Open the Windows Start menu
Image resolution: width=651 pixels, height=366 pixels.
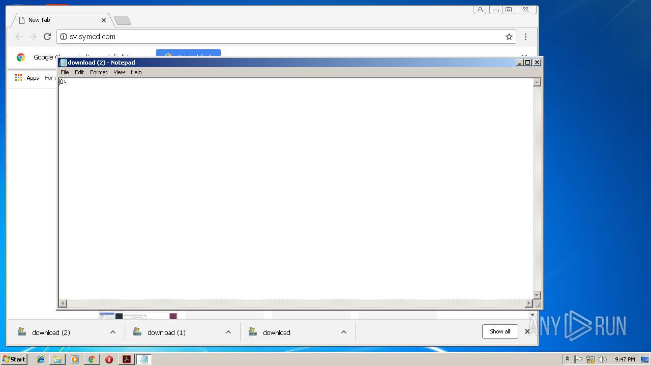pyautogui.click(x=14, y=359)
